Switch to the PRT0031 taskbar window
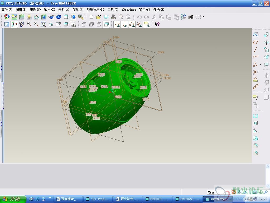This screenshot has height=203, width=270. point(157,199)
